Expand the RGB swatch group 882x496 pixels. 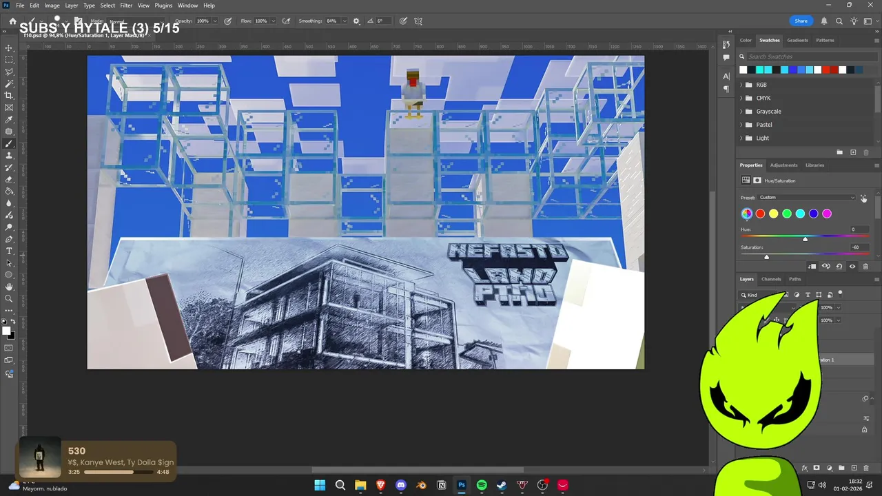coord(741,85)
